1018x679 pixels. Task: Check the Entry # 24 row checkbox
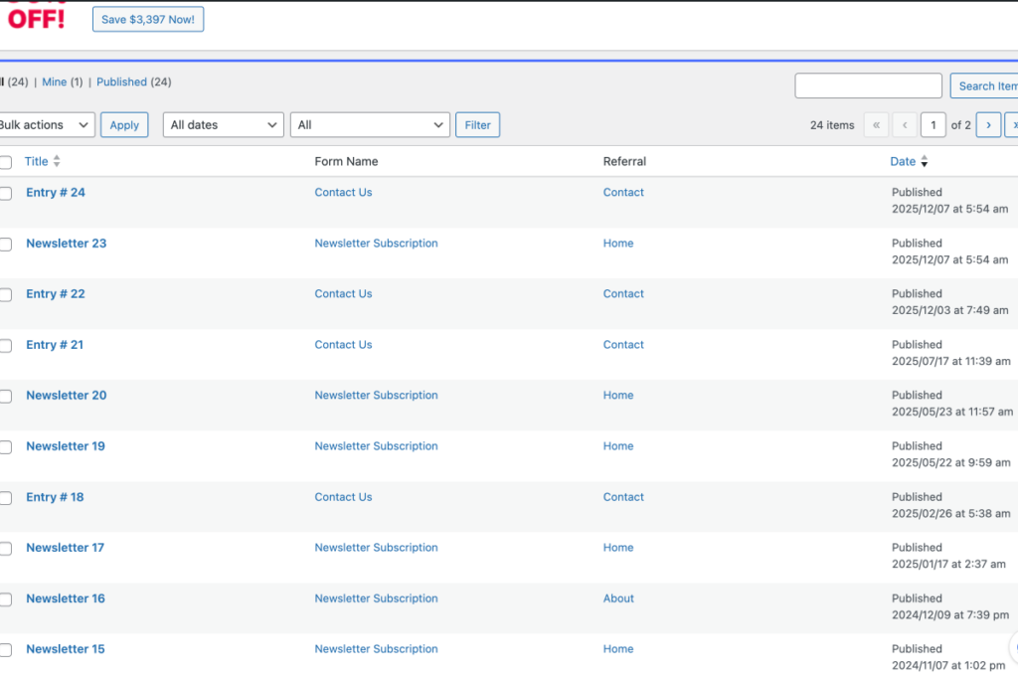coord(6,193)
